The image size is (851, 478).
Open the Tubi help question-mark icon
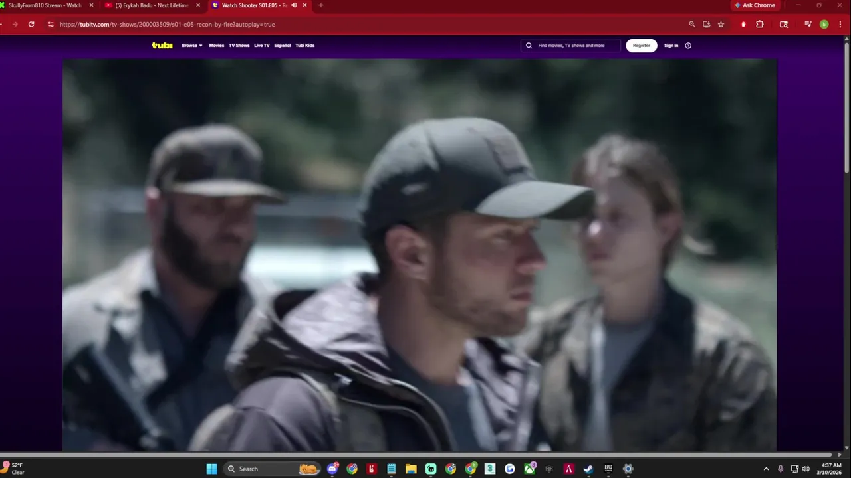coord(688,46)
